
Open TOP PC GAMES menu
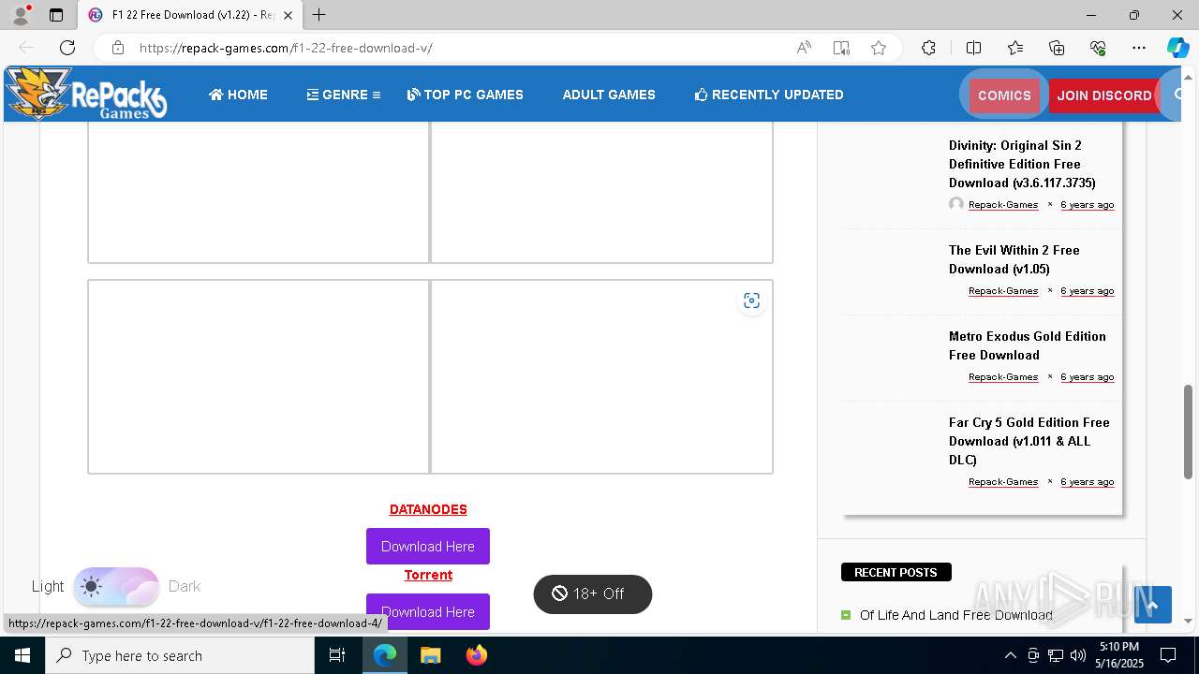[466, 95]
